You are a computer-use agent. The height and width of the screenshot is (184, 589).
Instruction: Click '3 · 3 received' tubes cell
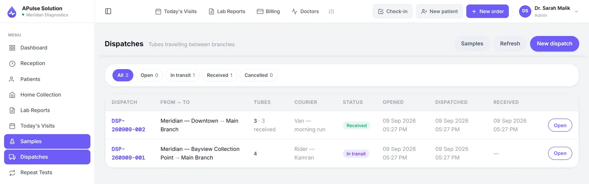(x=265, y=125)
